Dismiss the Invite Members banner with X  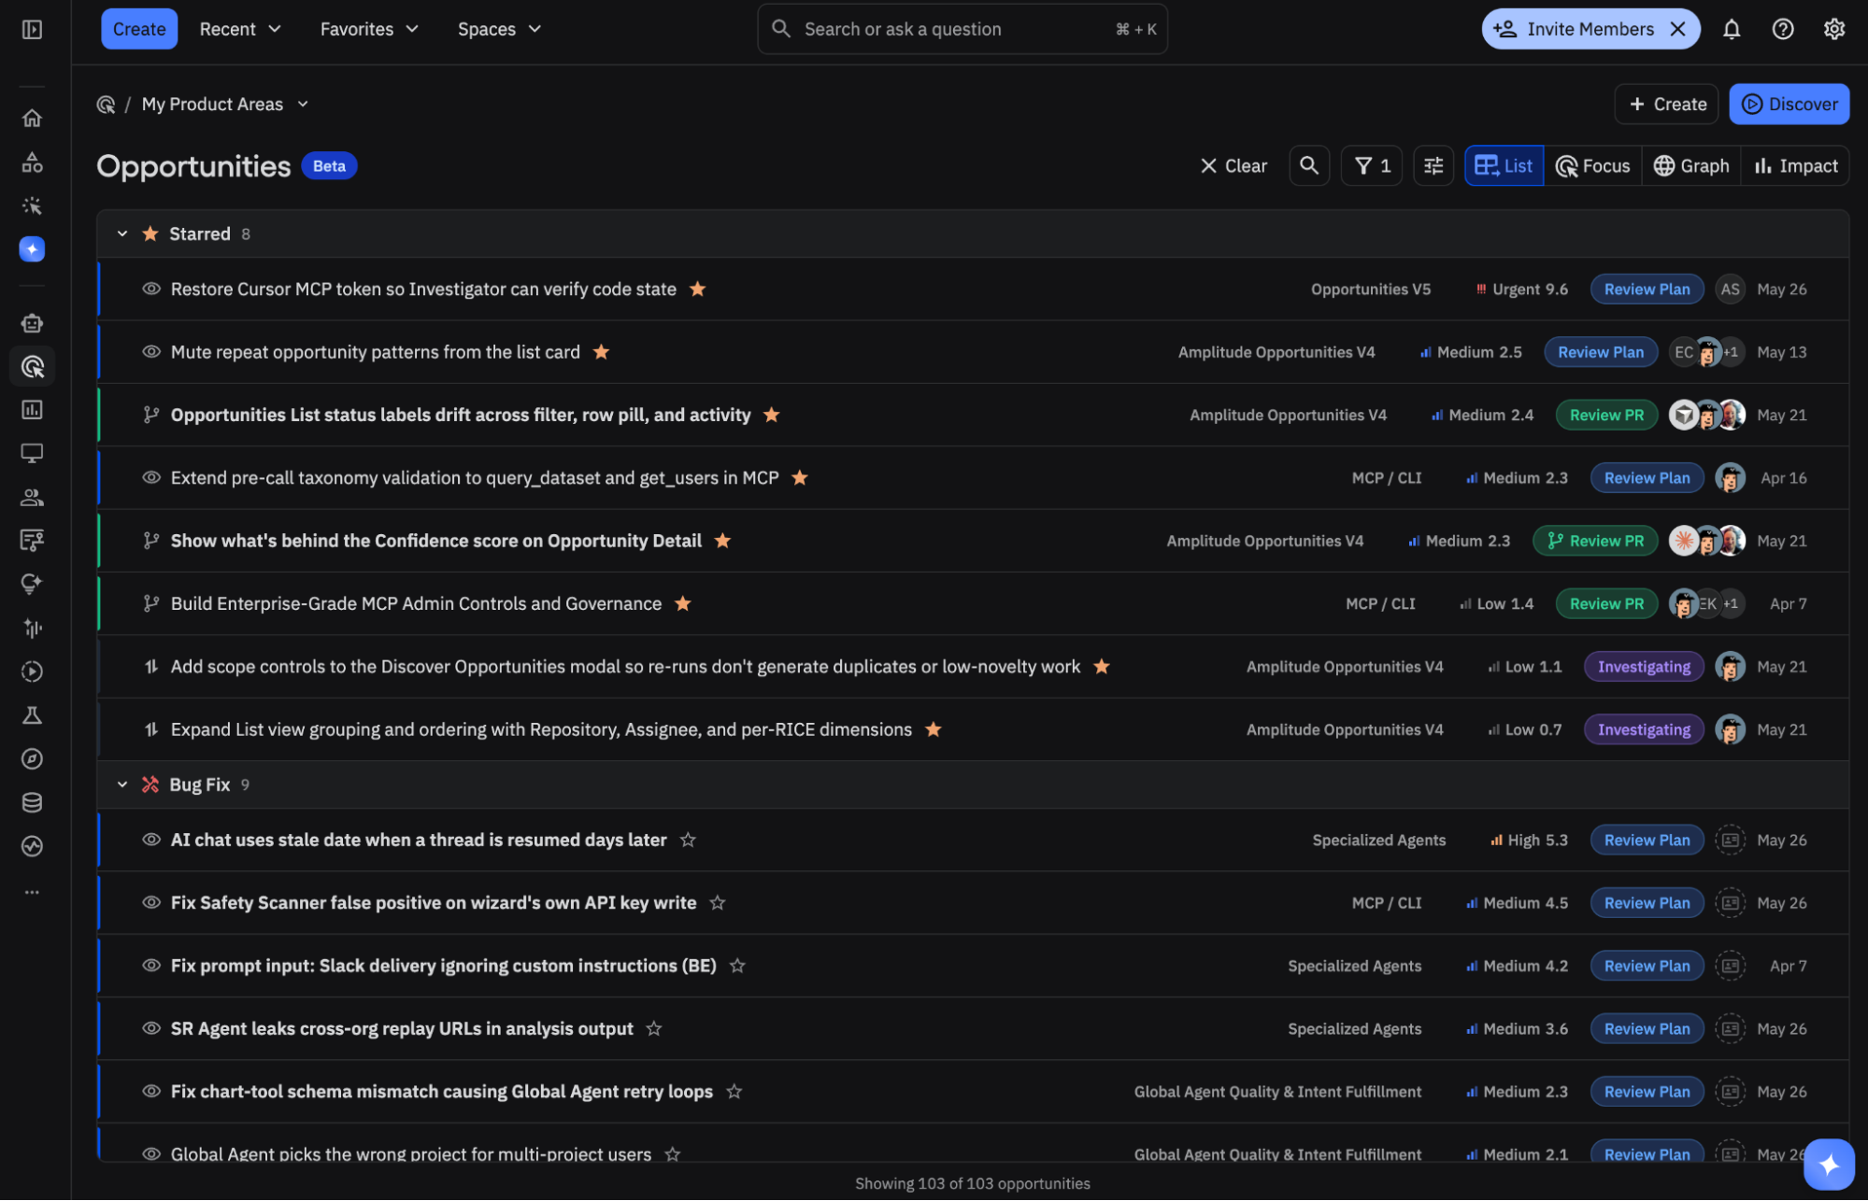(x=1678, y=29)
